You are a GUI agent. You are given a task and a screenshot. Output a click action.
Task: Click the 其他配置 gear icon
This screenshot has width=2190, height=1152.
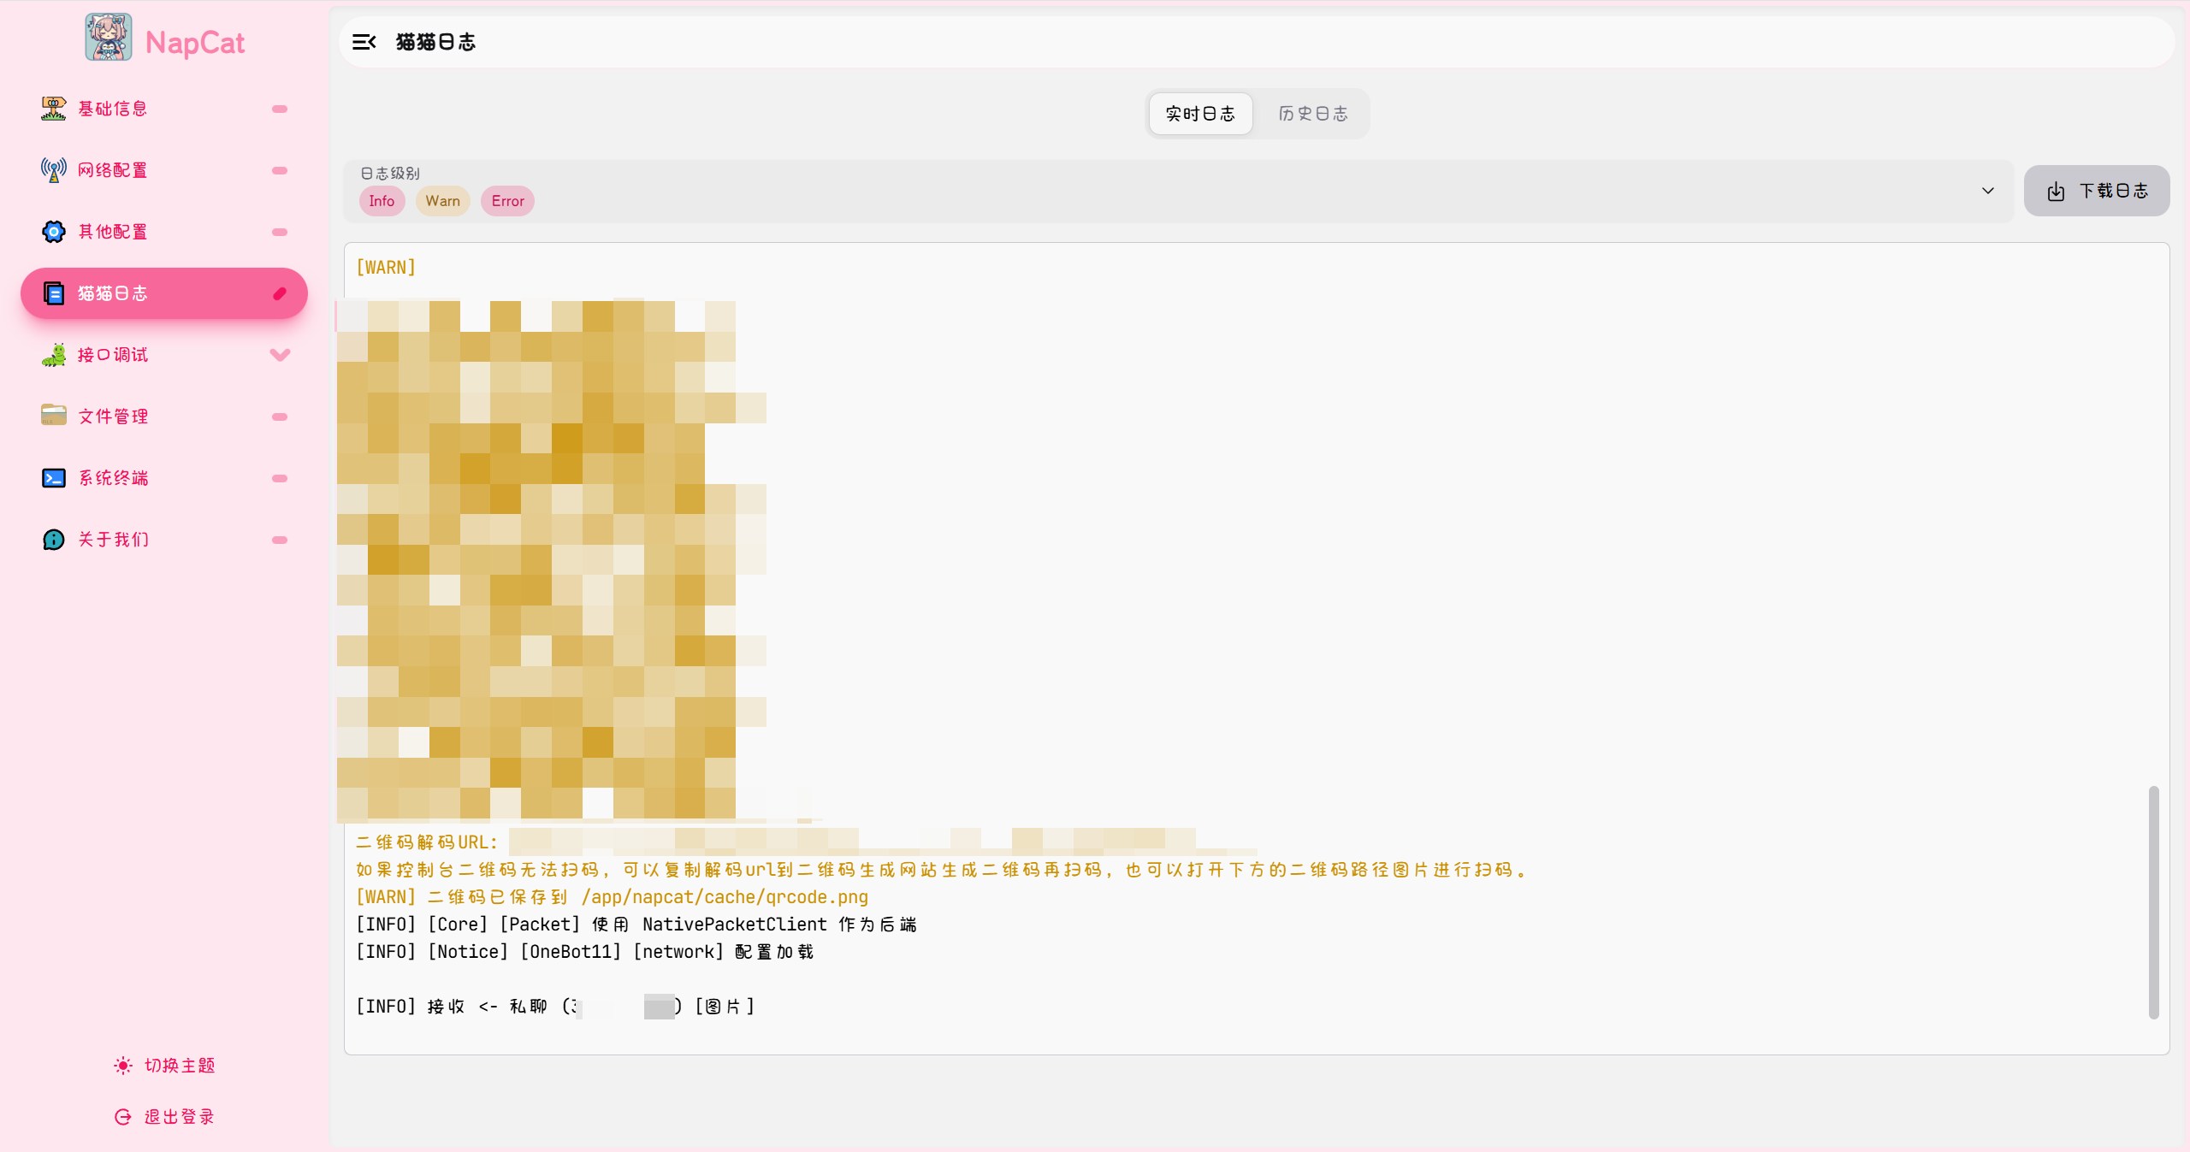pos(53,232)
